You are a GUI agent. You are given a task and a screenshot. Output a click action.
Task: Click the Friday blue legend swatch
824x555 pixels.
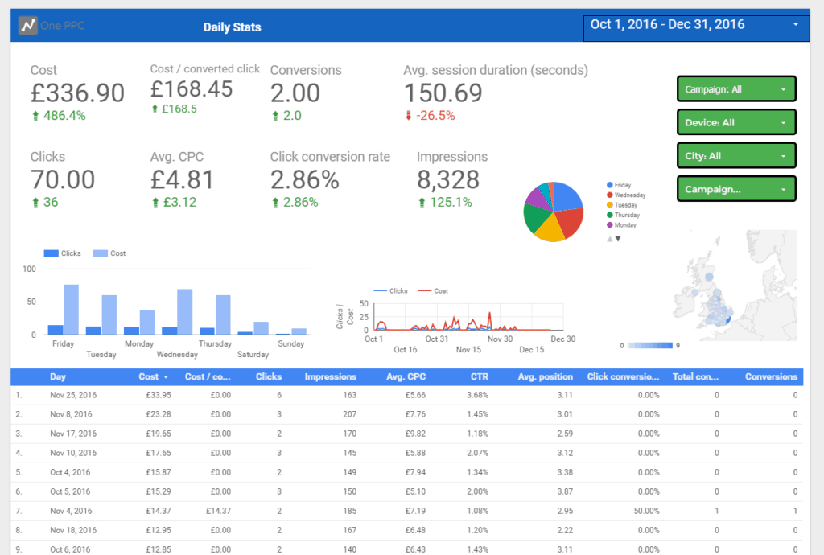(610, 185)
